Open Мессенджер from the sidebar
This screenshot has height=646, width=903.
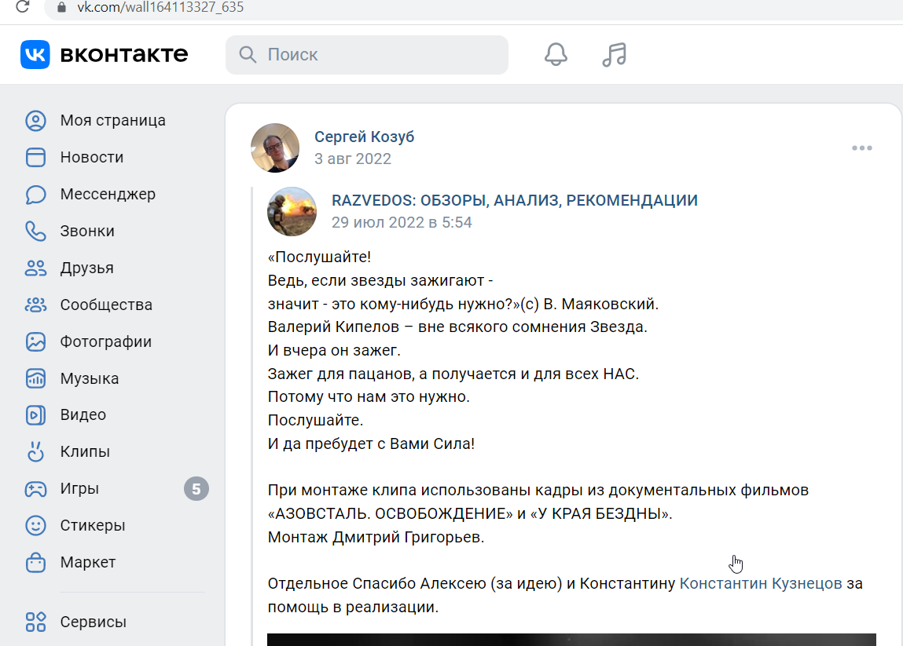pyautogui.click(x=108, y=195)
